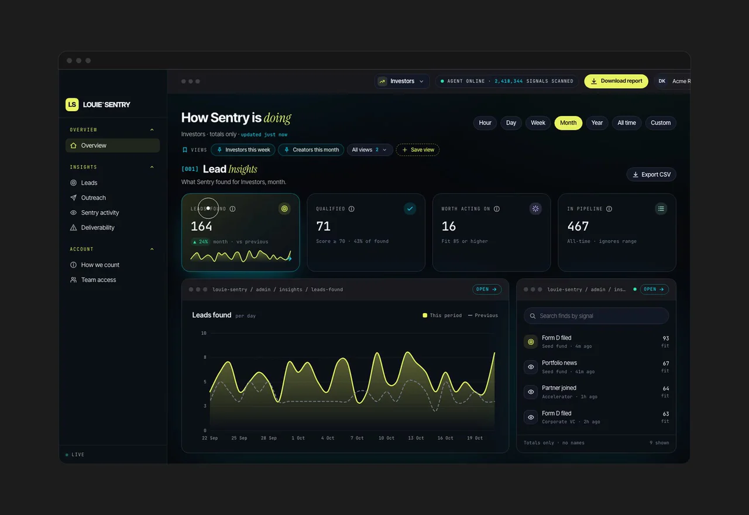Toggle Previous legend in chart
Screen dimensions: 749x515
(483, 315)
